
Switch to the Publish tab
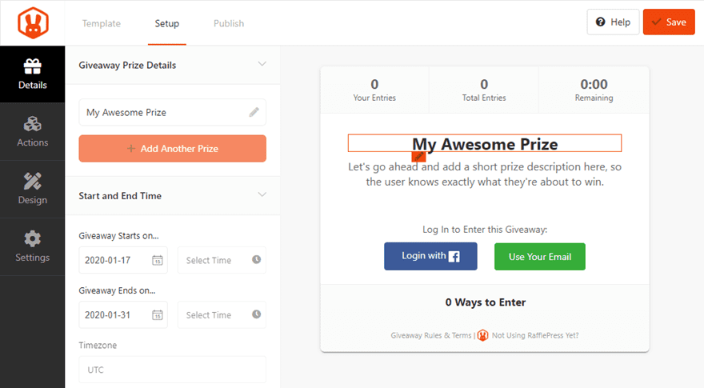[229, 23]
